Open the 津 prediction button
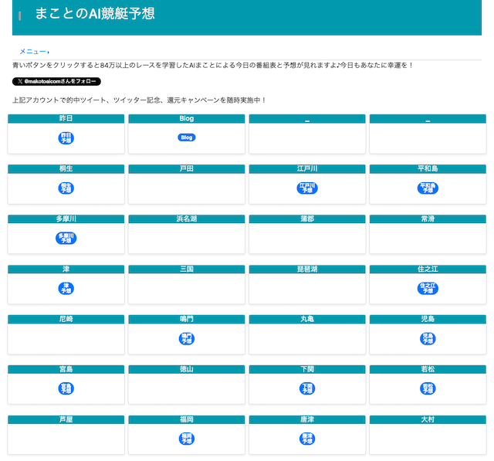Viewport: 494px width, 461px height. [66, 288]
